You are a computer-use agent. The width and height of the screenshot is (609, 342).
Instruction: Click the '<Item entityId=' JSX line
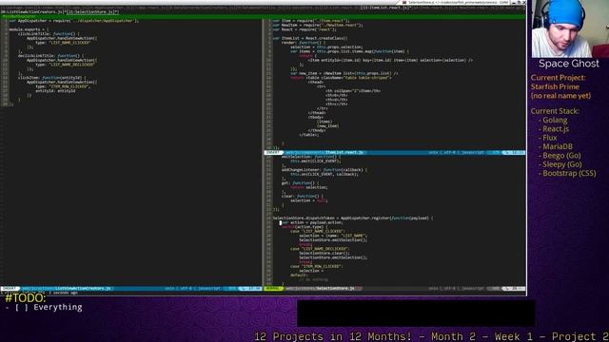click(390, 60)
